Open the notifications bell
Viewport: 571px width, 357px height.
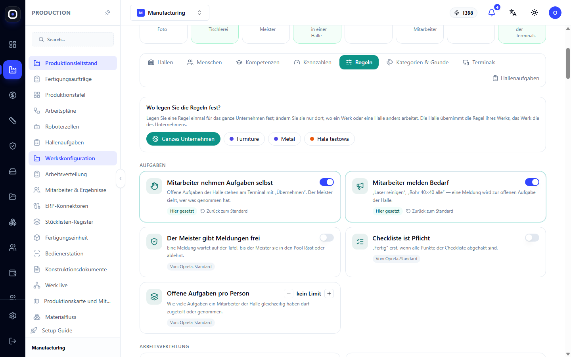pyautogui.click(x=492, y=13)
